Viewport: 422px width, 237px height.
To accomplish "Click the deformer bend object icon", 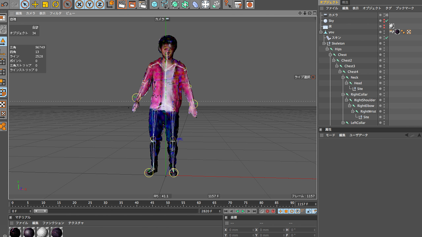I will [195, 4].
